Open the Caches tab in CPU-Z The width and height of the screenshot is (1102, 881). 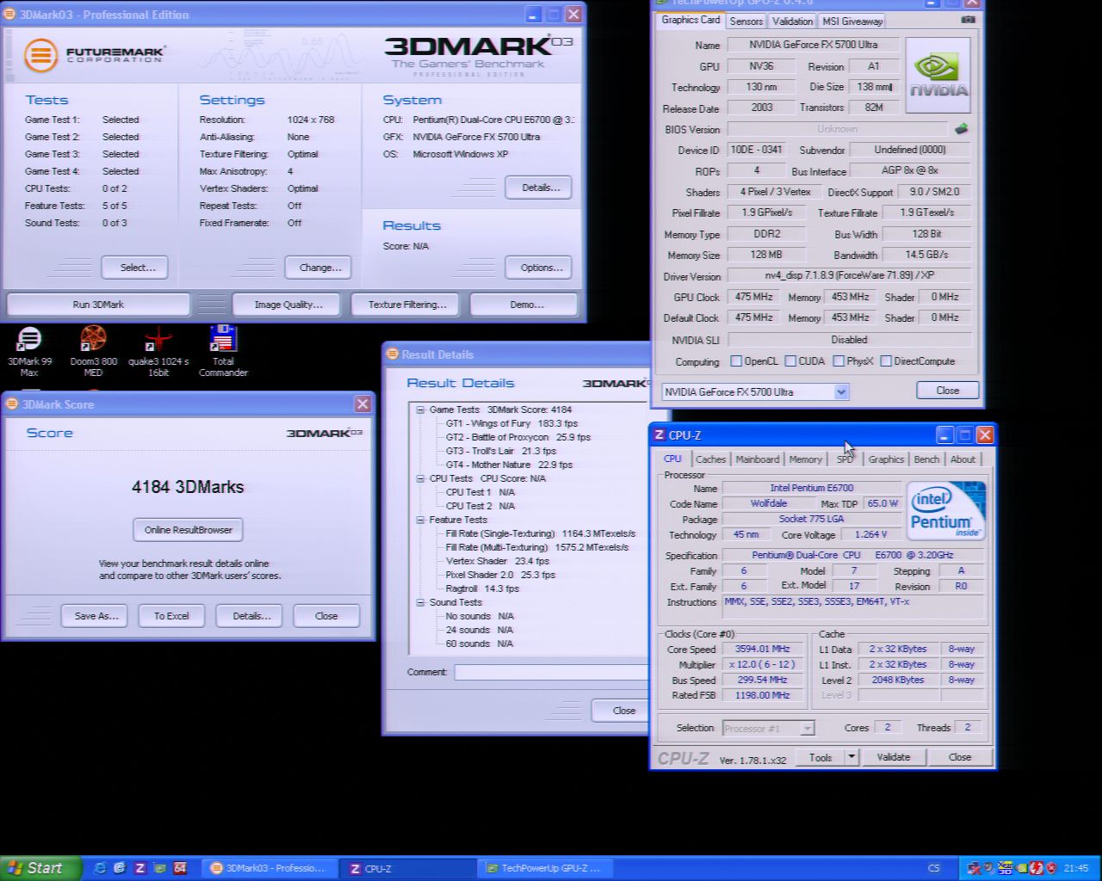coord(710,459)
